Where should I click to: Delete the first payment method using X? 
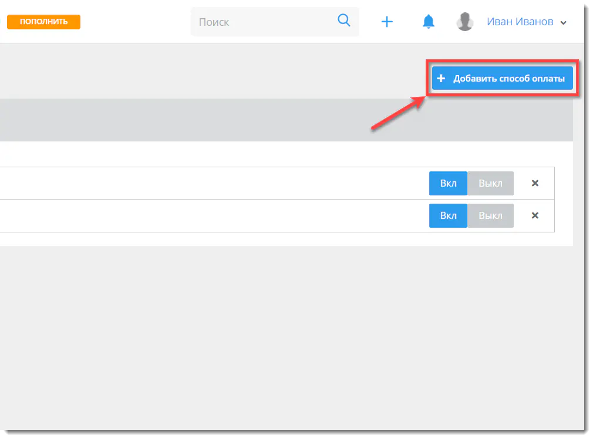pos(535,183)
